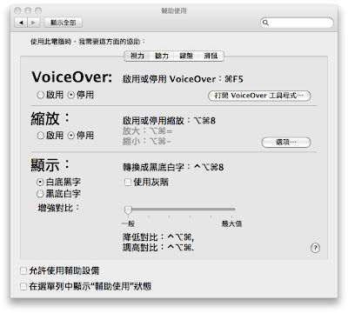Click the window title 輔助使用
Image resolution: width=348 pixels, height=313 pixels.
pyautogui.click(x=174, y=11)
